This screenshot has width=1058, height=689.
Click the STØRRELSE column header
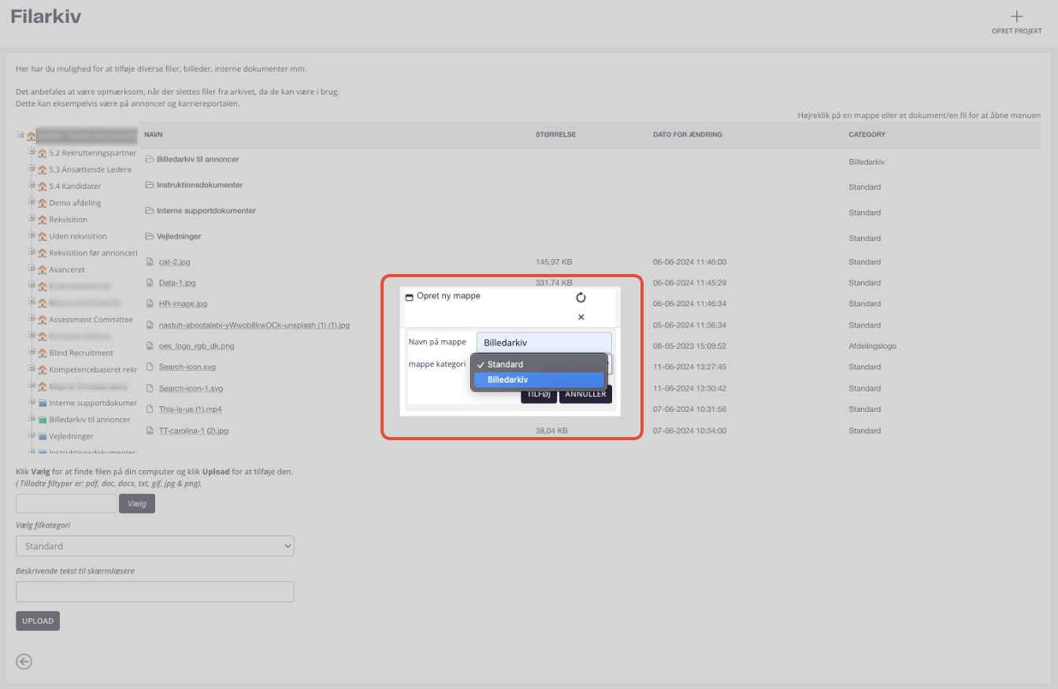(555, 135)
